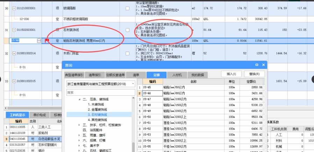The width and height of the screenshot is (314, 152).
Task: Click the red flag marker on row 15-46
Action: tap(47, 41)
